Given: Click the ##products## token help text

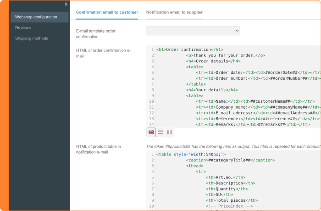Looking at the screenshot, I should pos(233,146).
